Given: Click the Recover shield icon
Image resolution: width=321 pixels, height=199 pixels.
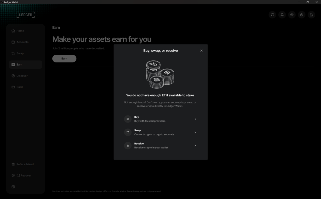Looking at the screenshot, I should pos(13,176).
